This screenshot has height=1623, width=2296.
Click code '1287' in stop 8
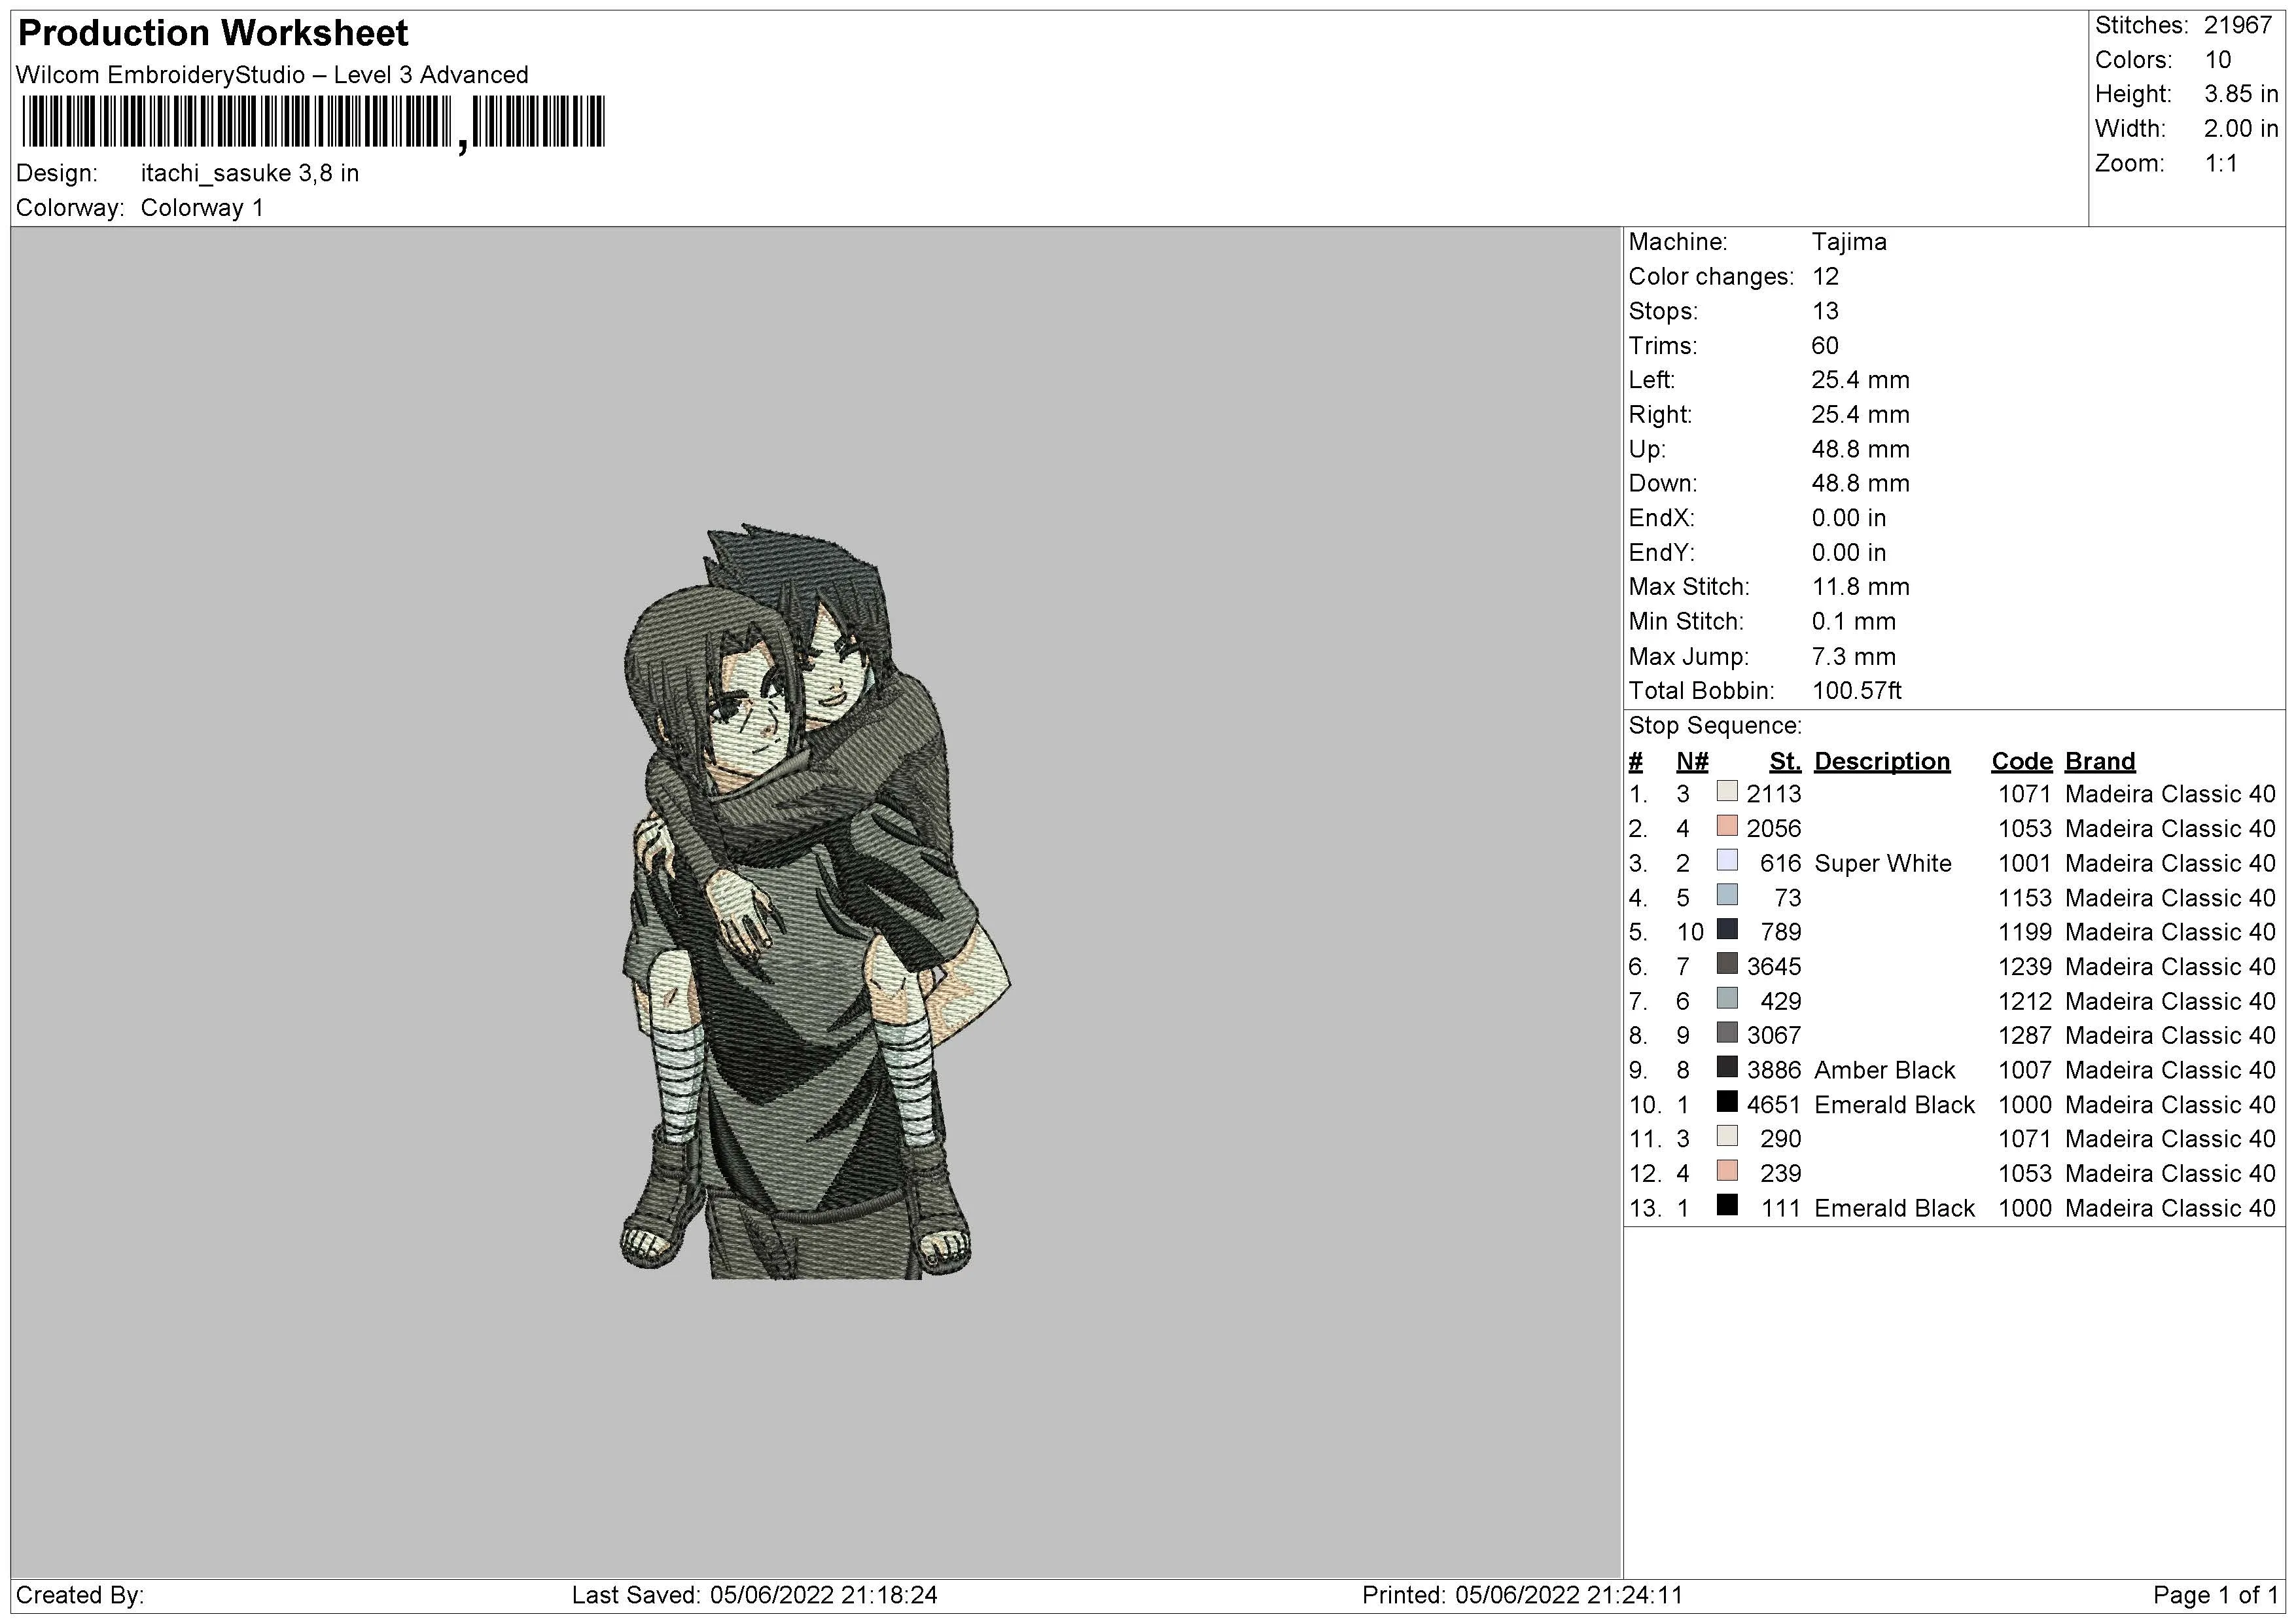2025,1036
